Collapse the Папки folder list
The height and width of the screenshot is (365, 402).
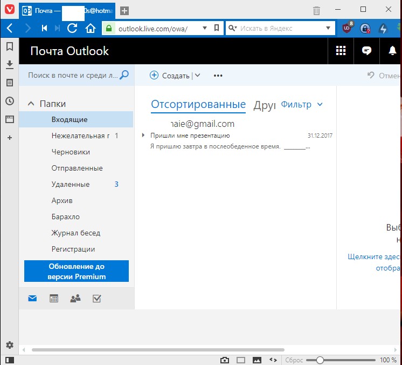pyautogui.click(x=31, y=104)
